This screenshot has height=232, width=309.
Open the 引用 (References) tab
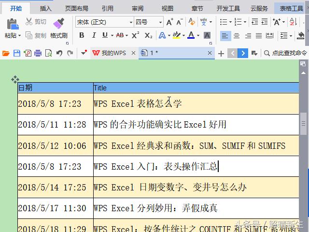(x=108, y=9)
